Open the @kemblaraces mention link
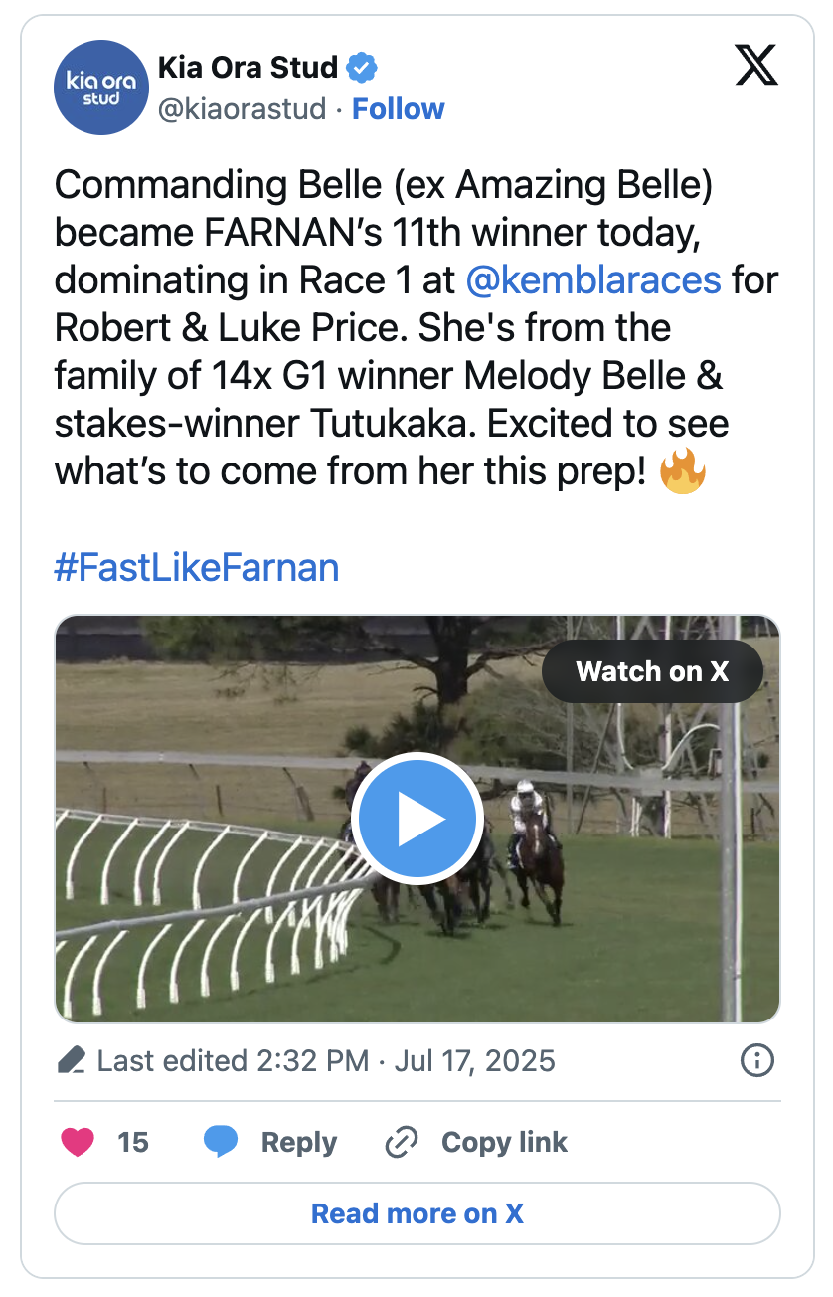 [593, 280]
